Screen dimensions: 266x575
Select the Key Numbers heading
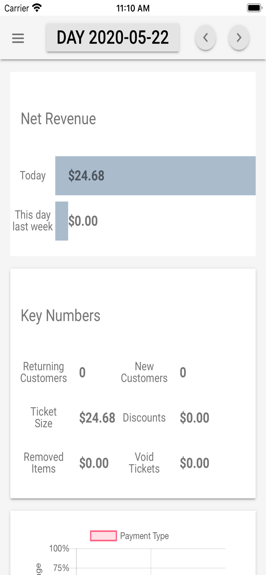tap(60, 315)
